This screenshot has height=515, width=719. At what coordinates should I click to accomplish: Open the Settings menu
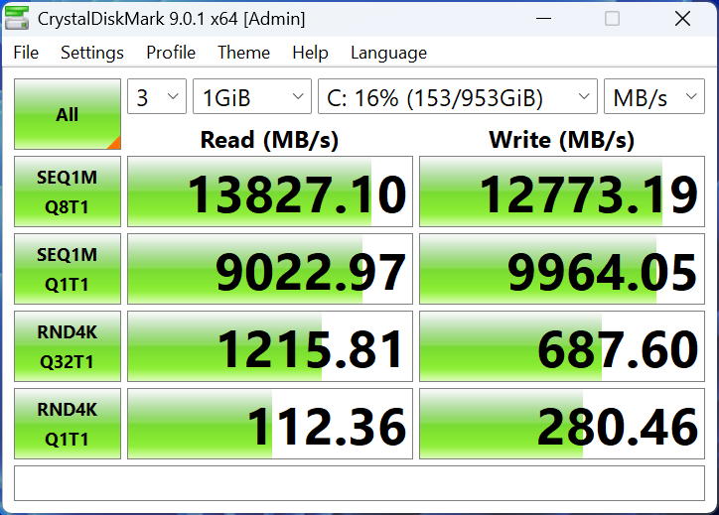click(x=92, y=53)
